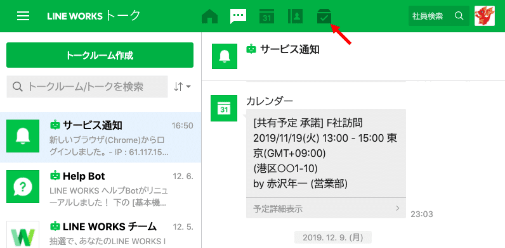The image size is (505, 248).
Task: Click the 23:03 message timestamp
Action: [422, 214]
